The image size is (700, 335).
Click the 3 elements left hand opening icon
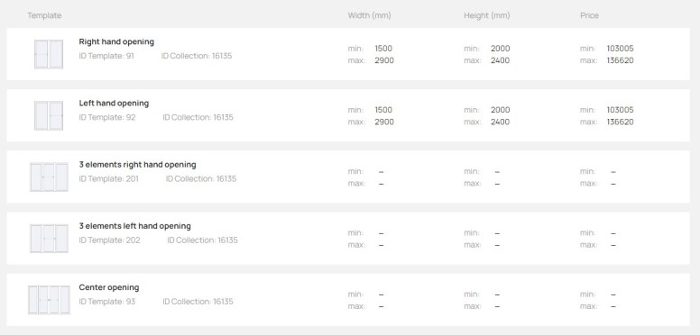[49, 239]
